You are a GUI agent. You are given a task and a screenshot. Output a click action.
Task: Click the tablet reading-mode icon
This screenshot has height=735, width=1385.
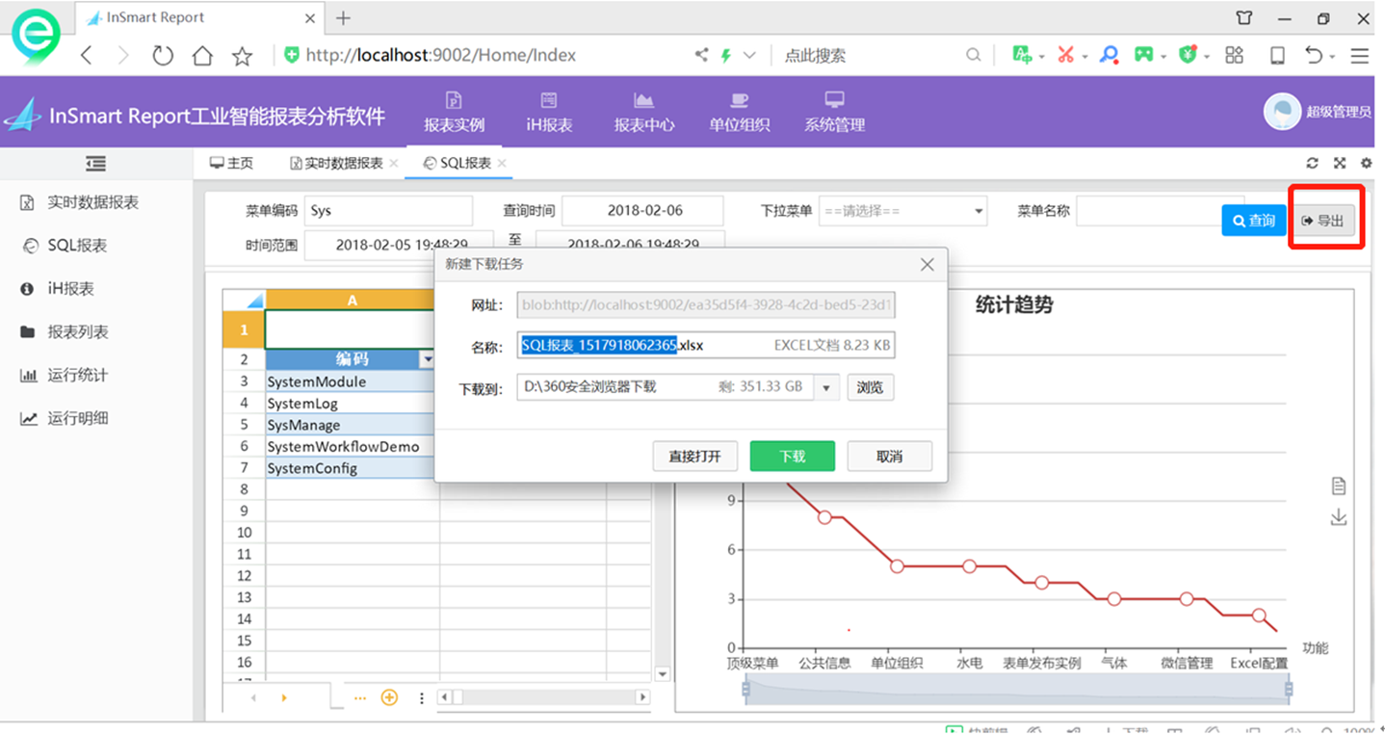point(1277,56)
